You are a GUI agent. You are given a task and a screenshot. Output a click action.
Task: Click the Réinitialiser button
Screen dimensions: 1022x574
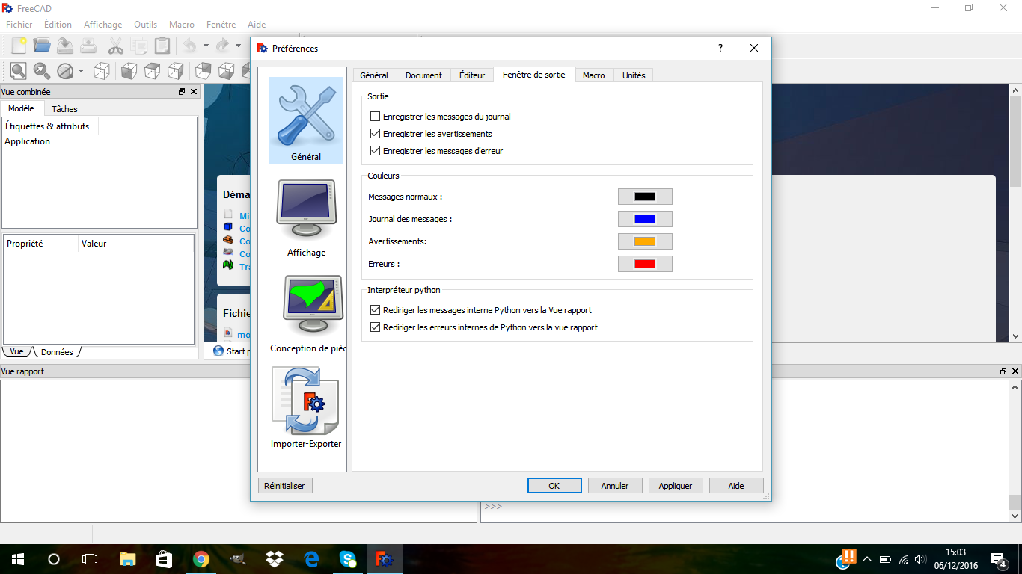point(284,486)
